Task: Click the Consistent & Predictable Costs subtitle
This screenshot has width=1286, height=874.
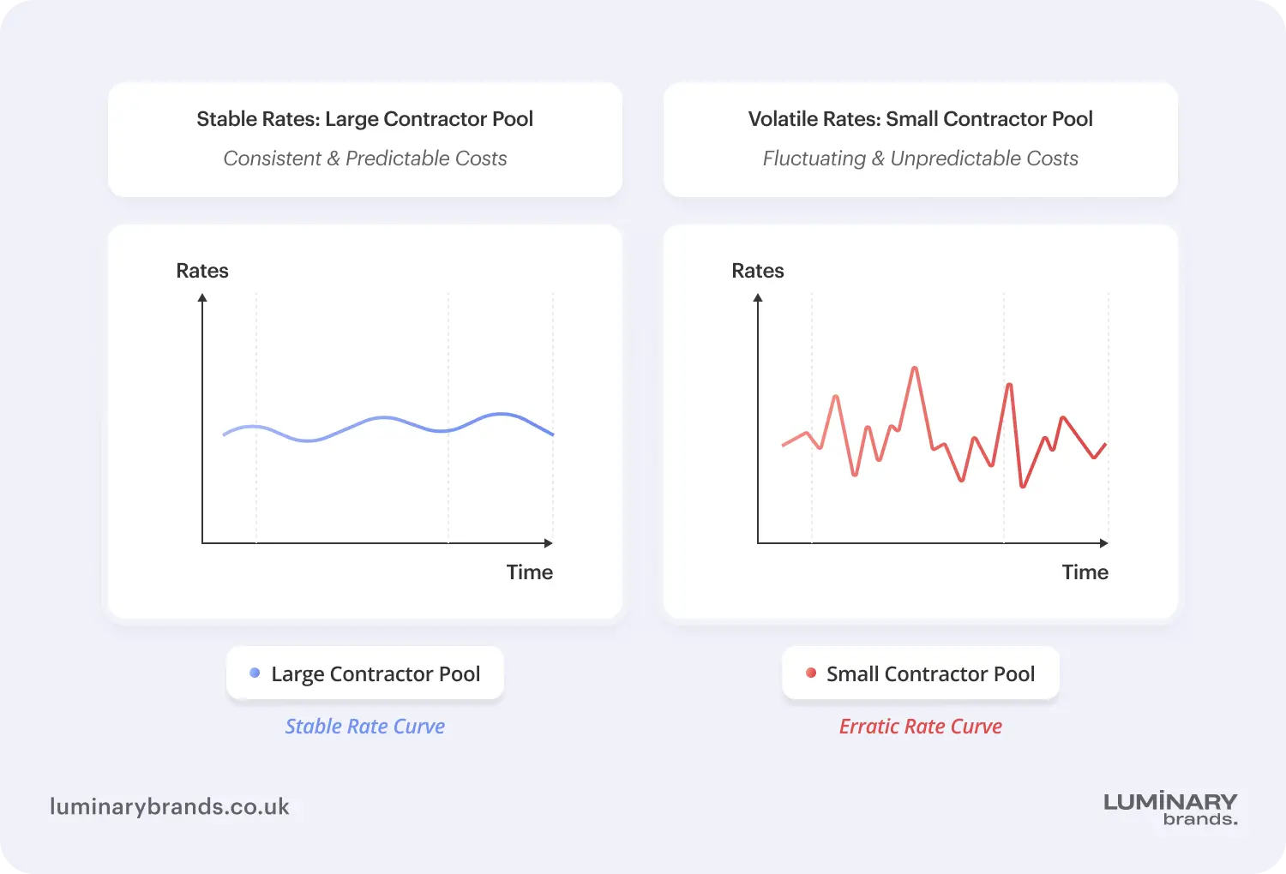Action: [364, 159]
